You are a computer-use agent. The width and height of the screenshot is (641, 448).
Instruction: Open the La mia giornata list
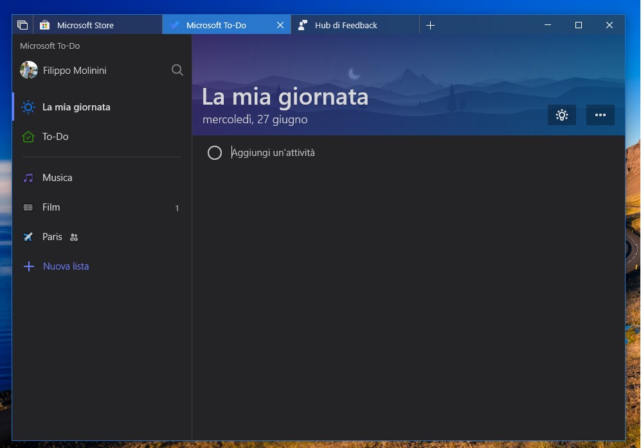(x=102, y=107)
